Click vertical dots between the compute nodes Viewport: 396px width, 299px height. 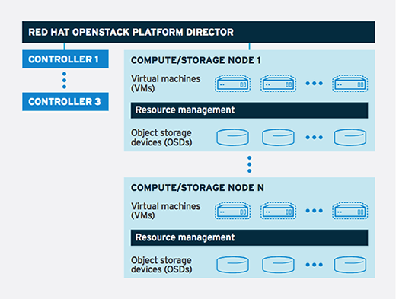click(x=249, y=164)
